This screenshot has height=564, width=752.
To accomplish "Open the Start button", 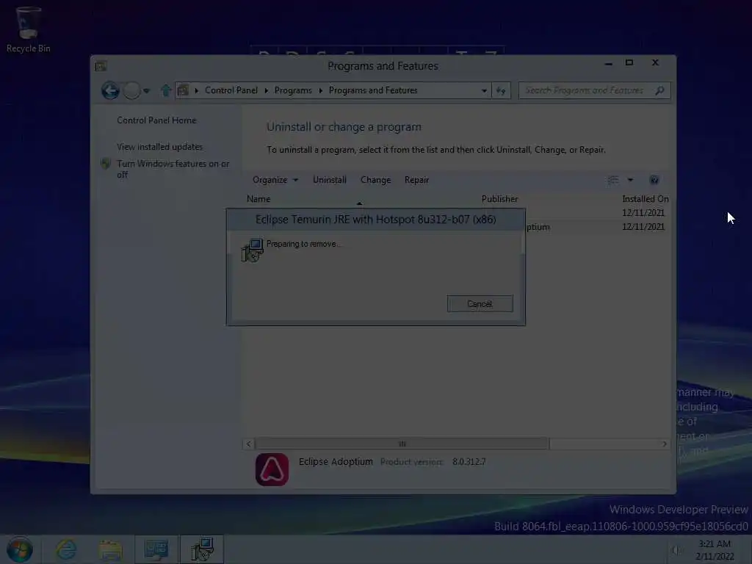I will pyautogui.click(x=20, y=549).
